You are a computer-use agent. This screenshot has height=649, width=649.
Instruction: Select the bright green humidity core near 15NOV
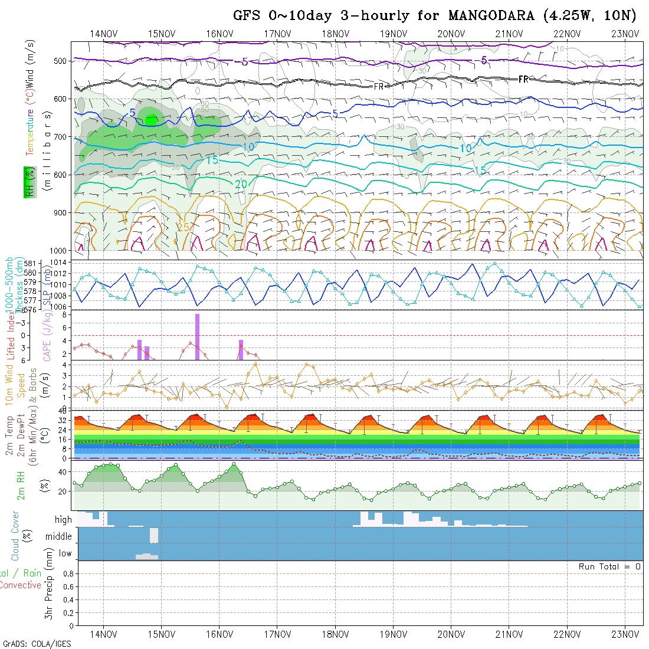[151, 120]
